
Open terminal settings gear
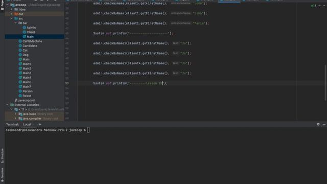click(318, 124)
